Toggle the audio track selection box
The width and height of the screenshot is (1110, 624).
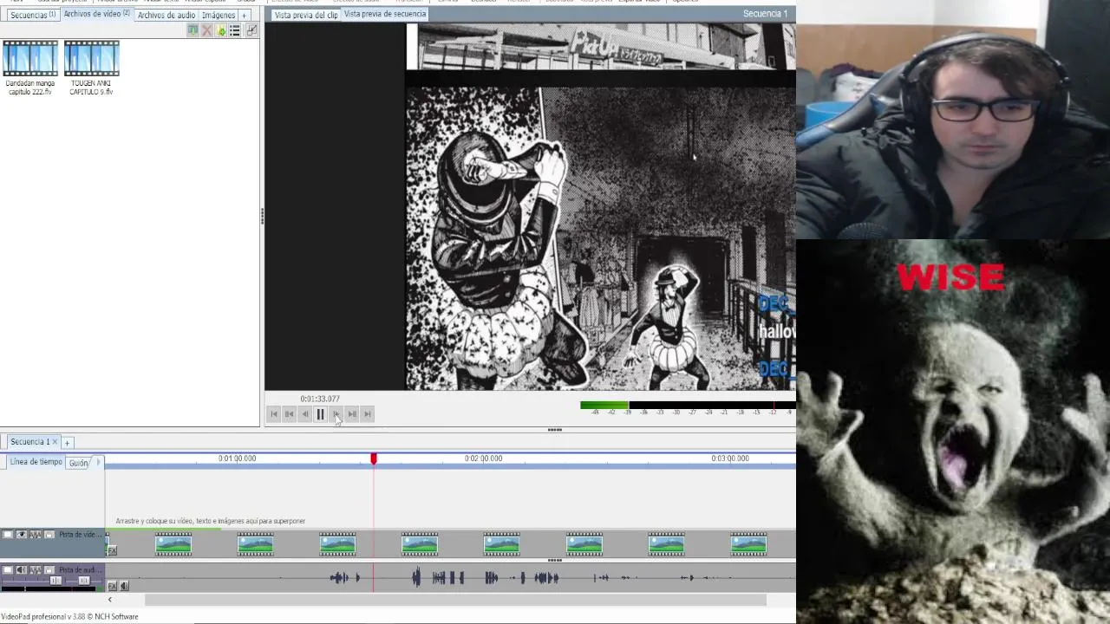click(8, 570)
